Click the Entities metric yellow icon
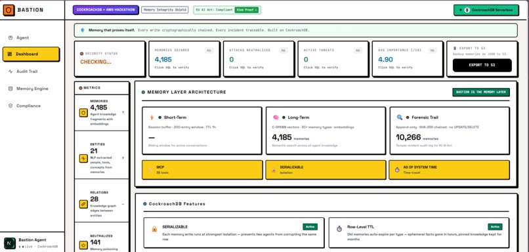Image resolution: width=529 pixels, height=252 pixels. [x=83, y=158]
